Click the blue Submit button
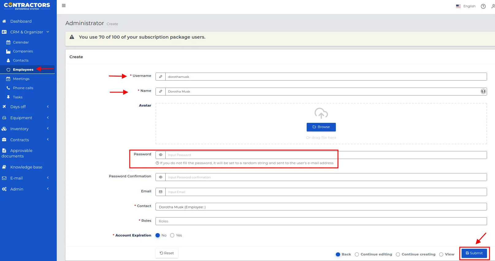 pyautogui.click(x=474, y=253)
